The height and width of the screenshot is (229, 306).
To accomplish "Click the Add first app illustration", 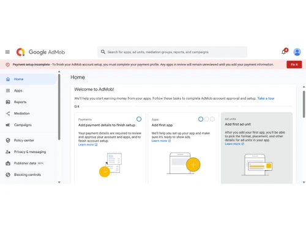I will point(183,164).
